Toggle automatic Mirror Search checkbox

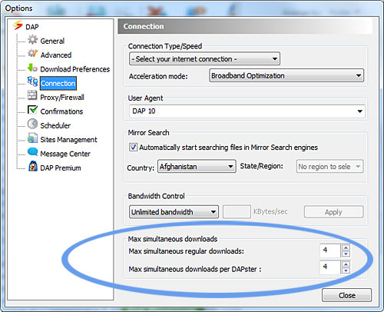pyautogui.click(x=133, y=148)
